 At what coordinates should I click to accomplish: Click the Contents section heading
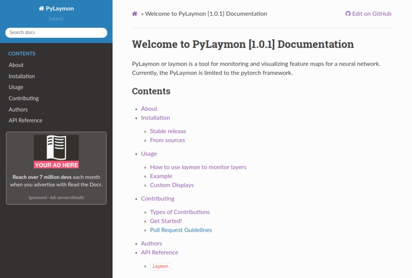click(151, 91)
